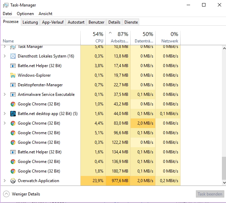
Task: Click the Overwatch Application icon
Action: pos(13,181)
